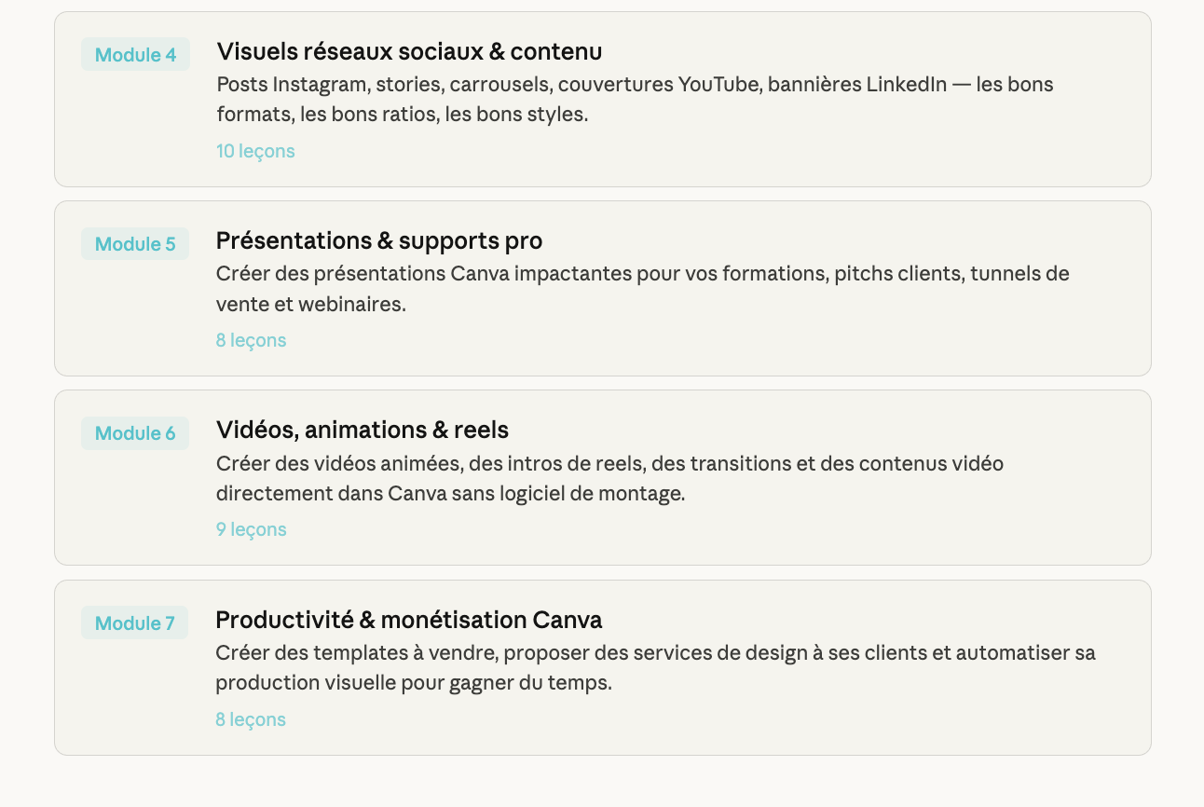Click the Module 5 badge
Viewport: 1204px width, 807px height.
(135, 244)
